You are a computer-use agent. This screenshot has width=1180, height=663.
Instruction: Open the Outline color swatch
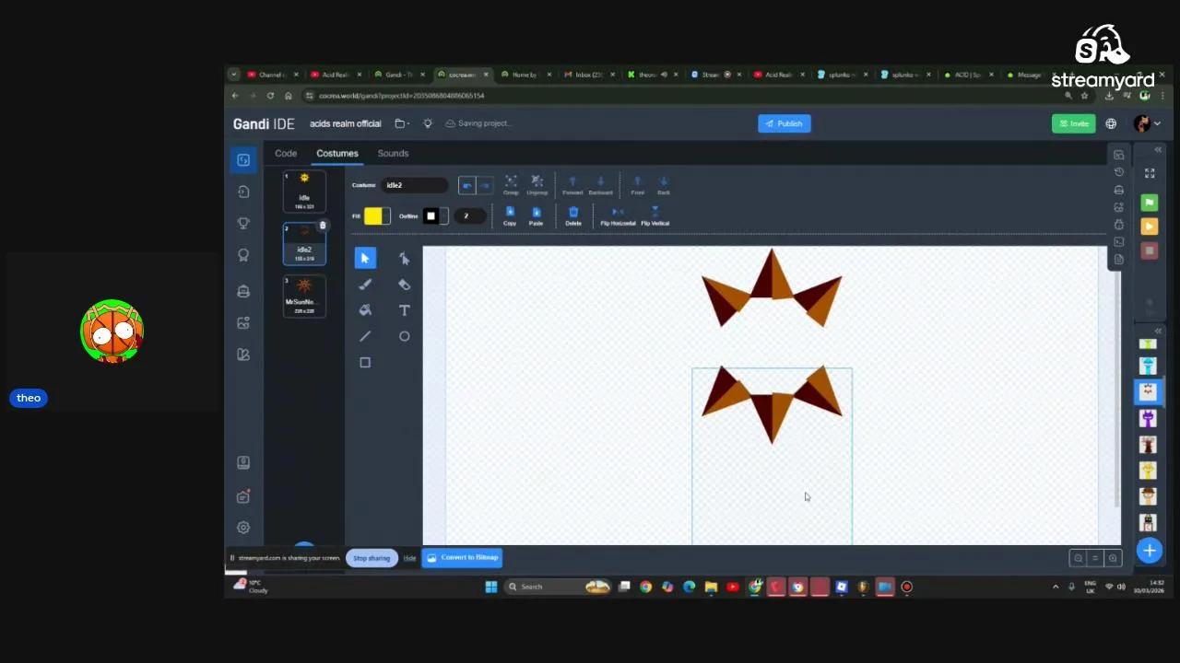click(x=435, y=216)
